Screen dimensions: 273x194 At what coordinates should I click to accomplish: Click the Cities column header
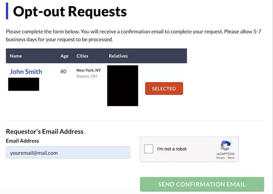coord(82,56)
